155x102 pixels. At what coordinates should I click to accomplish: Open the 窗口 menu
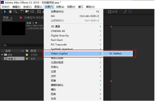pos(81,7)
